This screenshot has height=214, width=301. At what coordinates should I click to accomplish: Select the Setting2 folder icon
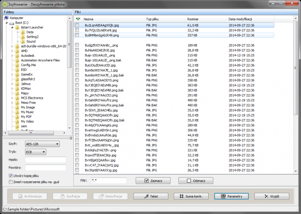coord(23,37)
